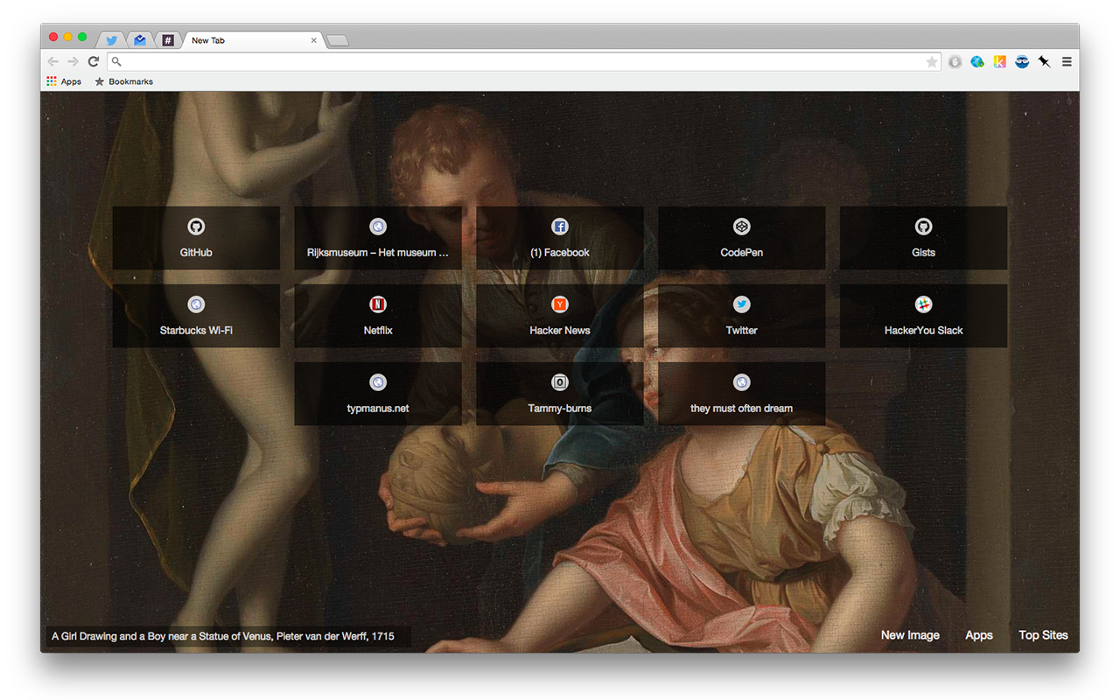
Task: Switch to the pinned Slack hashtag tab
Action: [x=168, y=40]
